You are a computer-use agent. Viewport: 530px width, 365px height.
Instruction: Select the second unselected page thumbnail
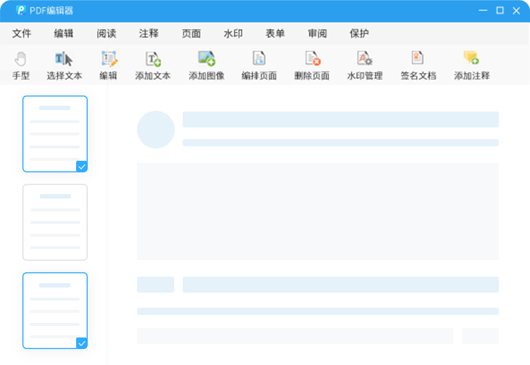(55, 222)
